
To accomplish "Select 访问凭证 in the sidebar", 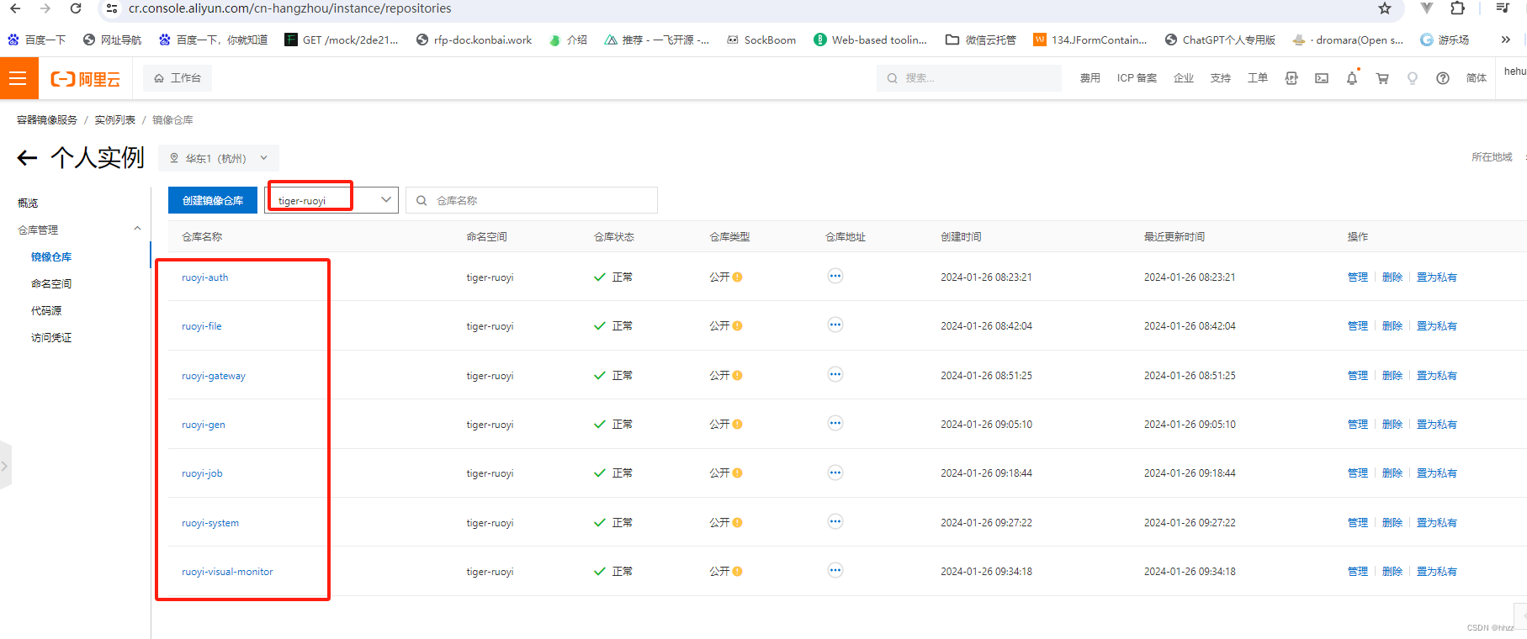I will (51, 337).
